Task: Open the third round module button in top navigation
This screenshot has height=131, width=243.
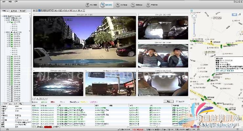Action: point(122,5)
